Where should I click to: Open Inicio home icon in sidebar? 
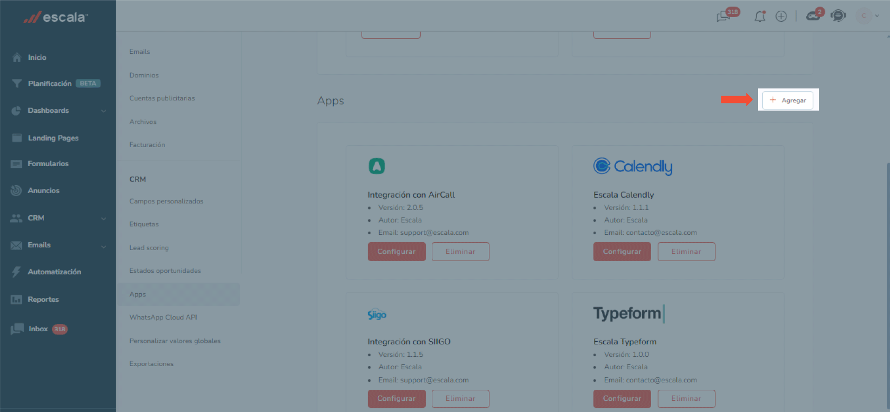pyautogui.click(x=17, y=57)
